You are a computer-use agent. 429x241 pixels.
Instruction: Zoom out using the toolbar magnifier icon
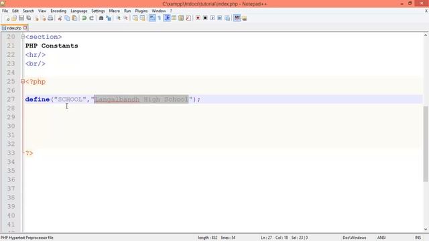click(x=125, y=18)
